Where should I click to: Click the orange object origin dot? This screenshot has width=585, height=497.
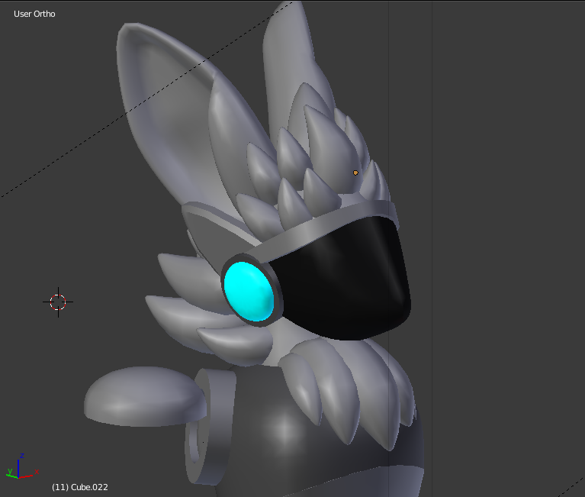355,173
